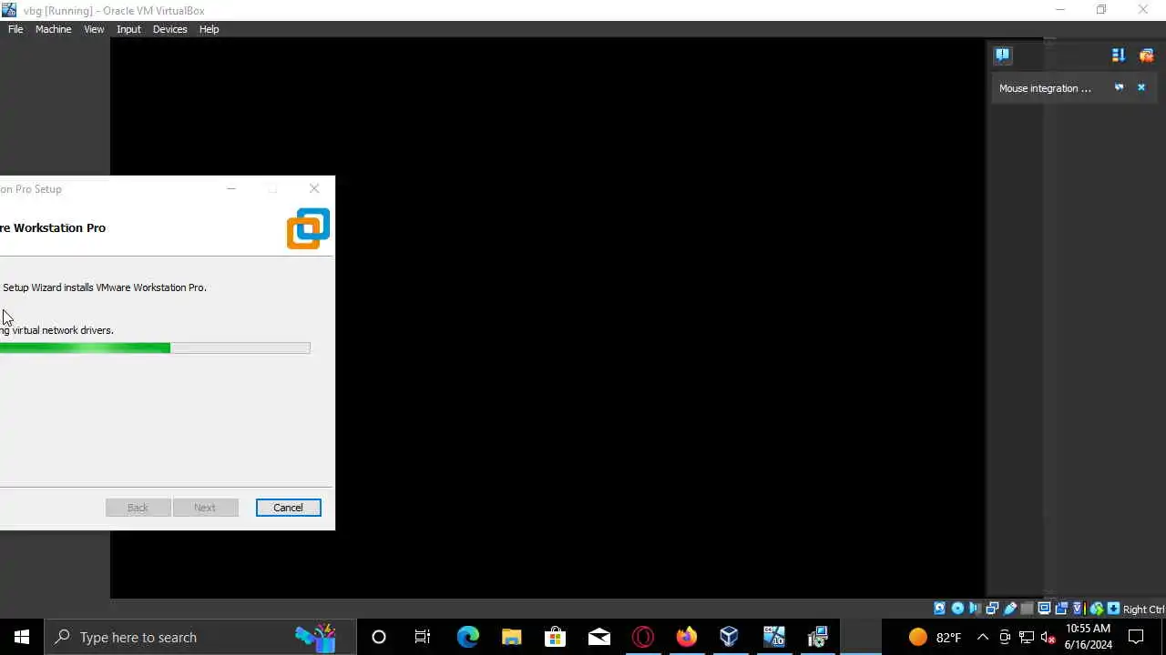
Task: Click the VMware Workstation logo in setup
Action: click(308, 228)
